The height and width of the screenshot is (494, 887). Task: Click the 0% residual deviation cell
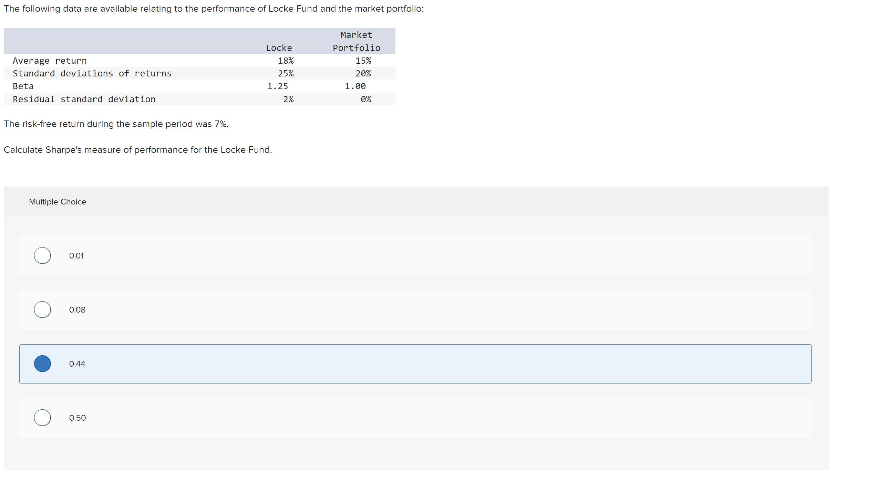366,99
